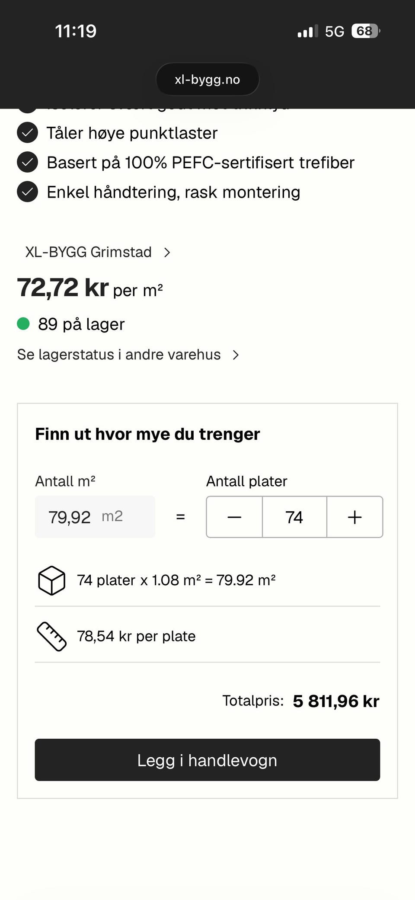Tap the 11:19 clock in status bar
The image size is (415, 900).
(x=76, y=31)
